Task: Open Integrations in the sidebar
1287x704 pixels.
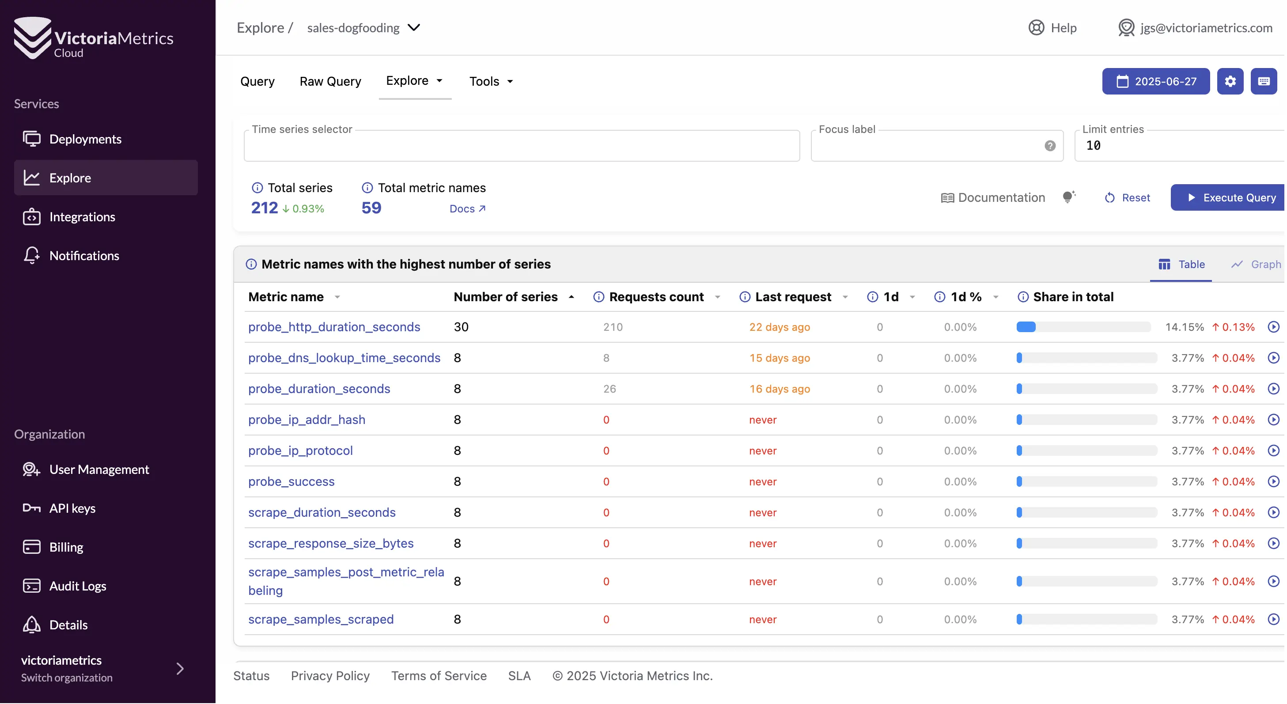Action: tap(106, 217)
